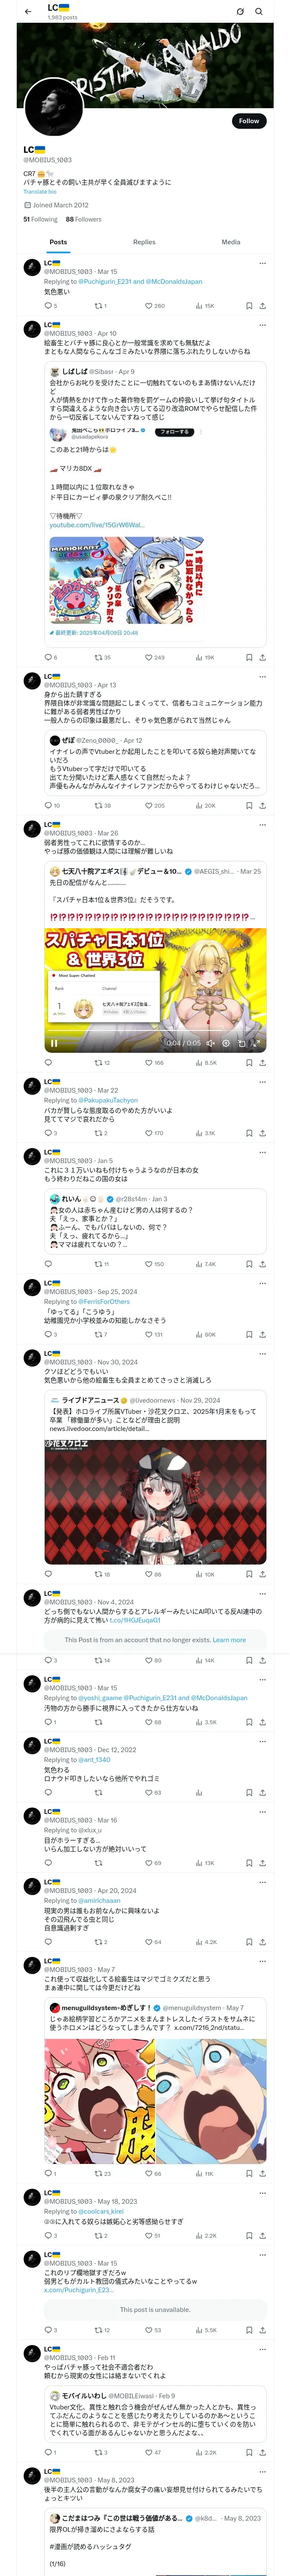The image size is (290, 2576).
Task: Reply to the Apr 10 post
Action: [x=48, y=658]
